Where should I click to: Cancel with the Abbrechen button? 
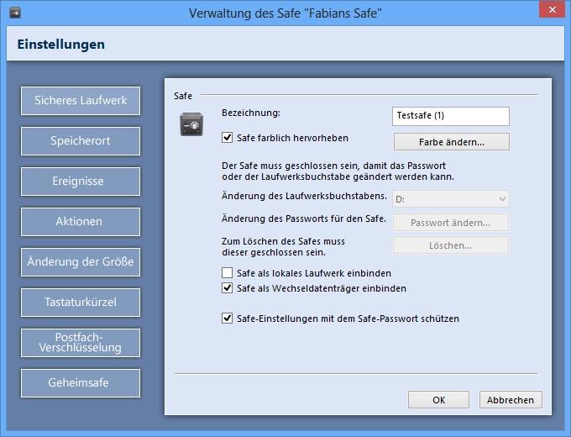point(511,400)
